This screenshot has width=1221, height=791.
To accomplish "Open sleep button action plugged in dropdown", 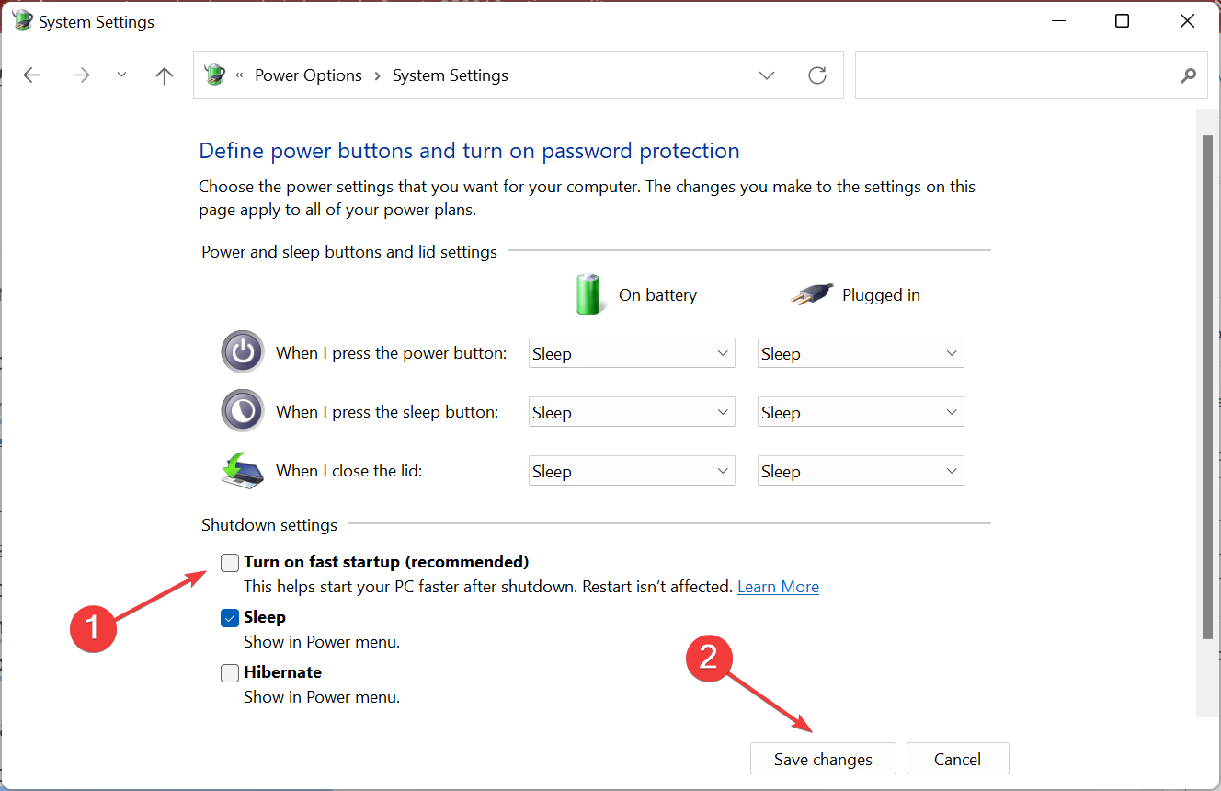I will click(861, 412).
